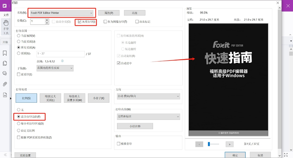Select 页面 range radio button
The height and width of the screenshot is (158, 293).
point(19,53)
